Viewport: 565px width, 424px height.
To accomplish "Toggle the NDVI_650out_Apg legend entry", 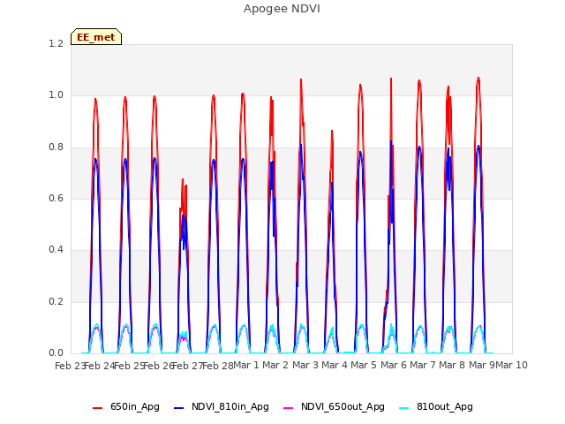I will pos(334,406).
